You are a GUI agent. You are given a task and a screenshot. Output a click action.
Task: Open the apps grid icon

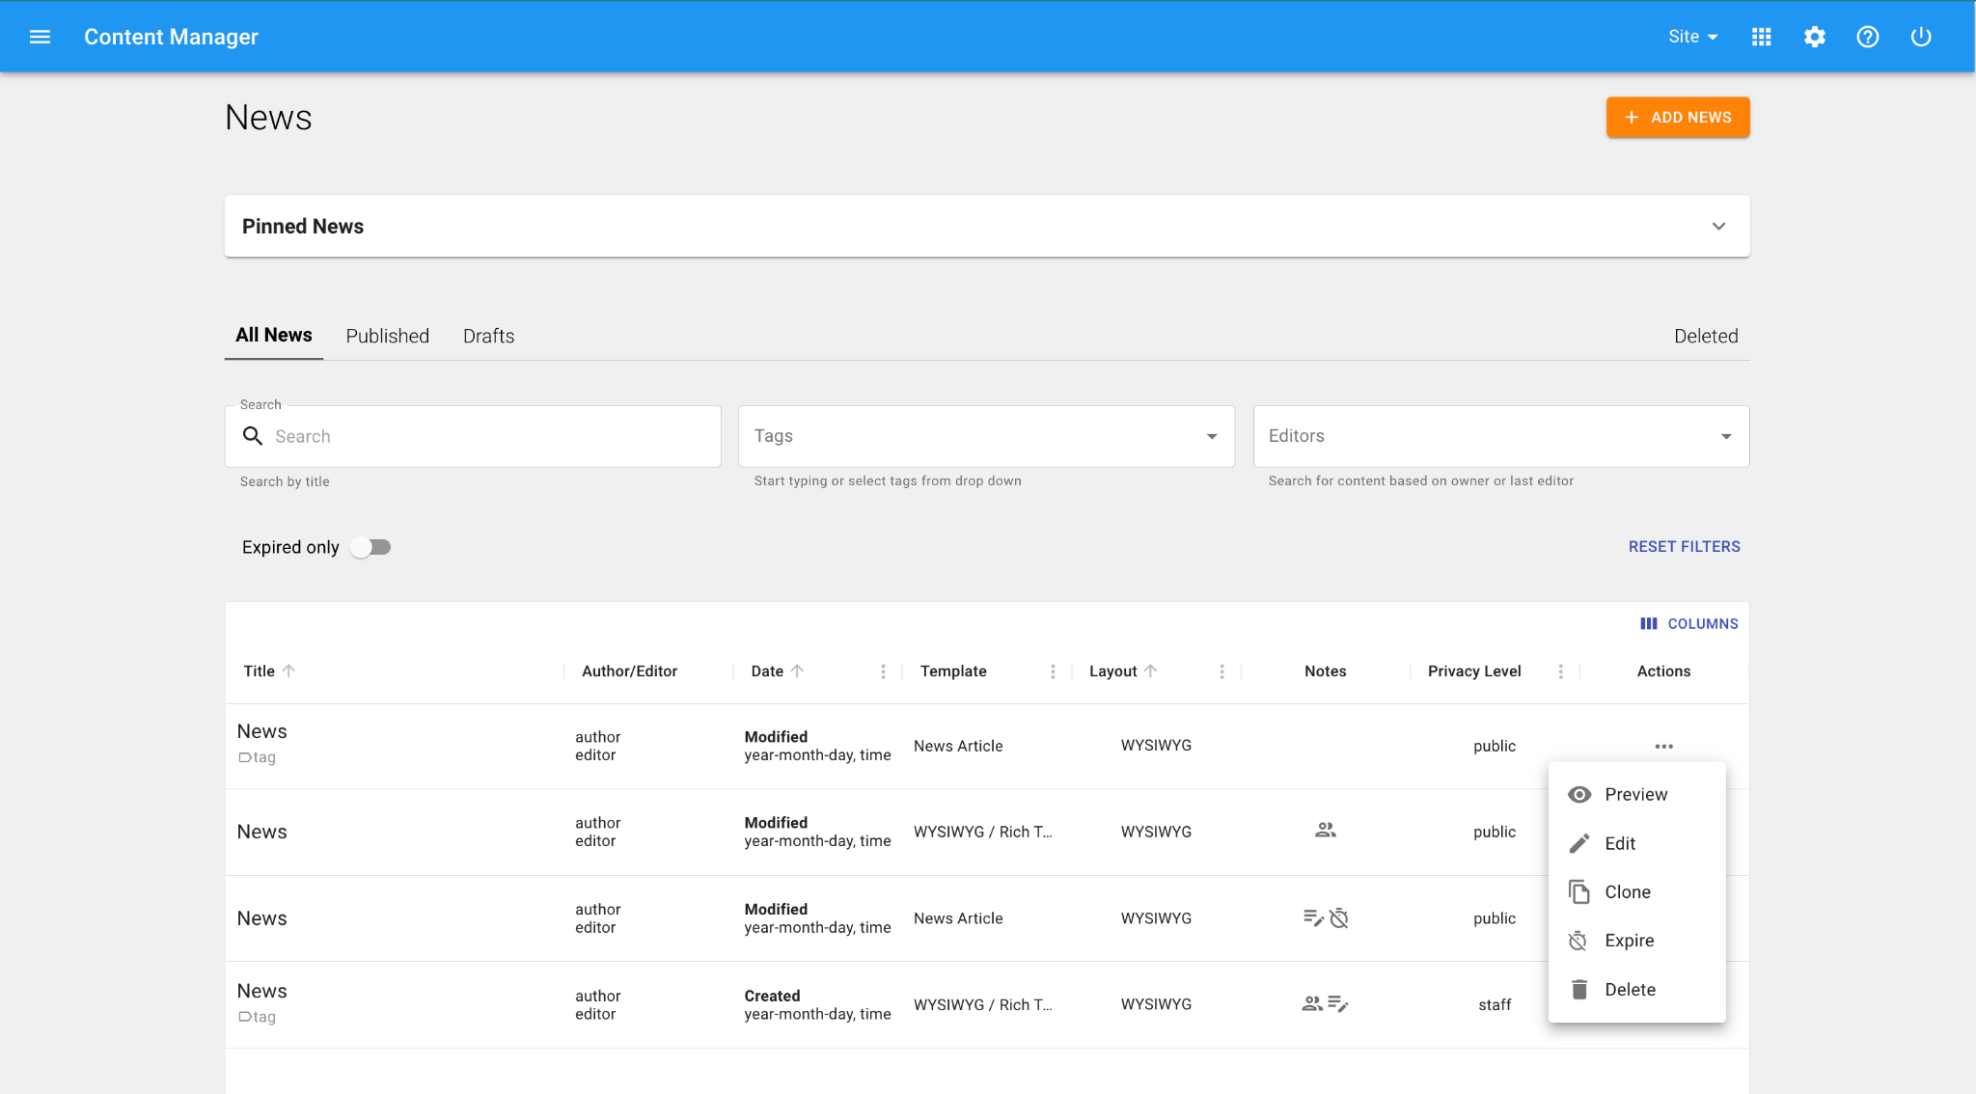1761,37
